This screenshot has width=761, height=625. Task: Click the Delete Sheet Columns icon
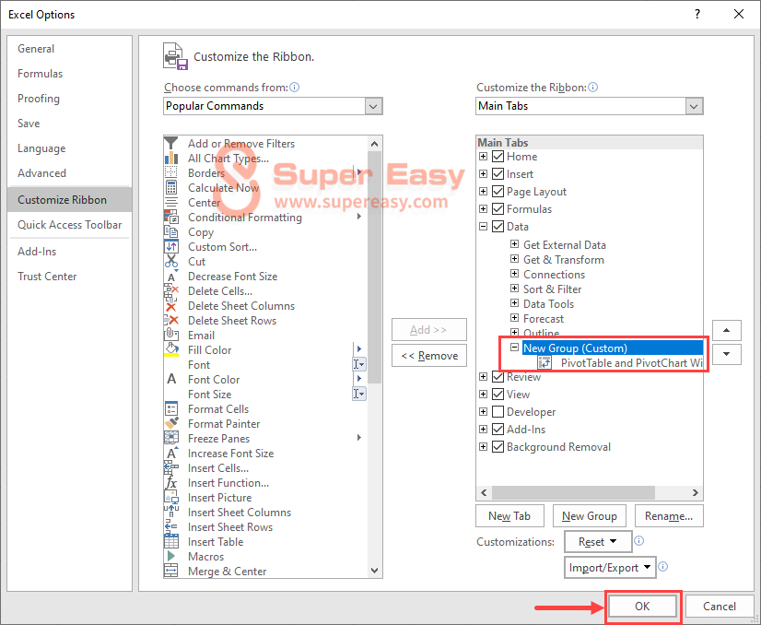pyautogui.click(x=170, y=306)
